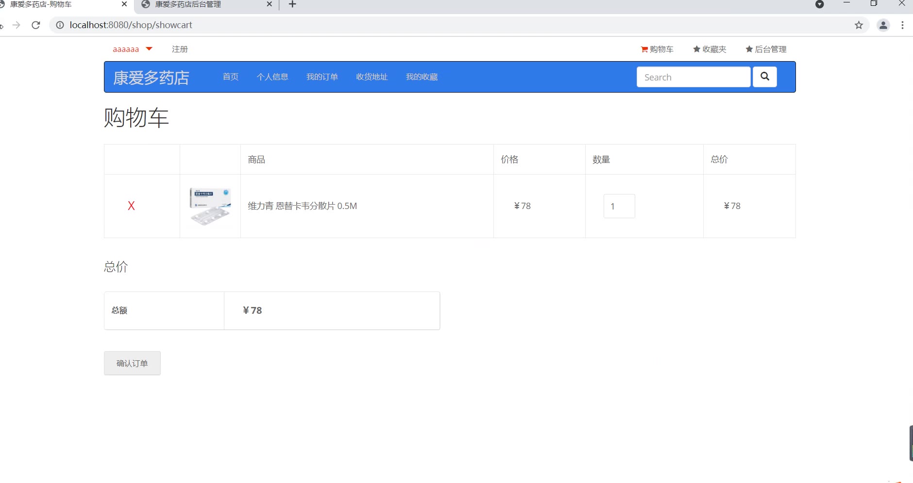
Task: Click the quantity input showing 1
Action: (619, 206)
